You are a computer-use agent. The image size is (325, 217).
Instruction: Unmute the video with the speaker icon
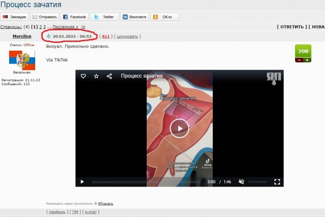point(241,182)
